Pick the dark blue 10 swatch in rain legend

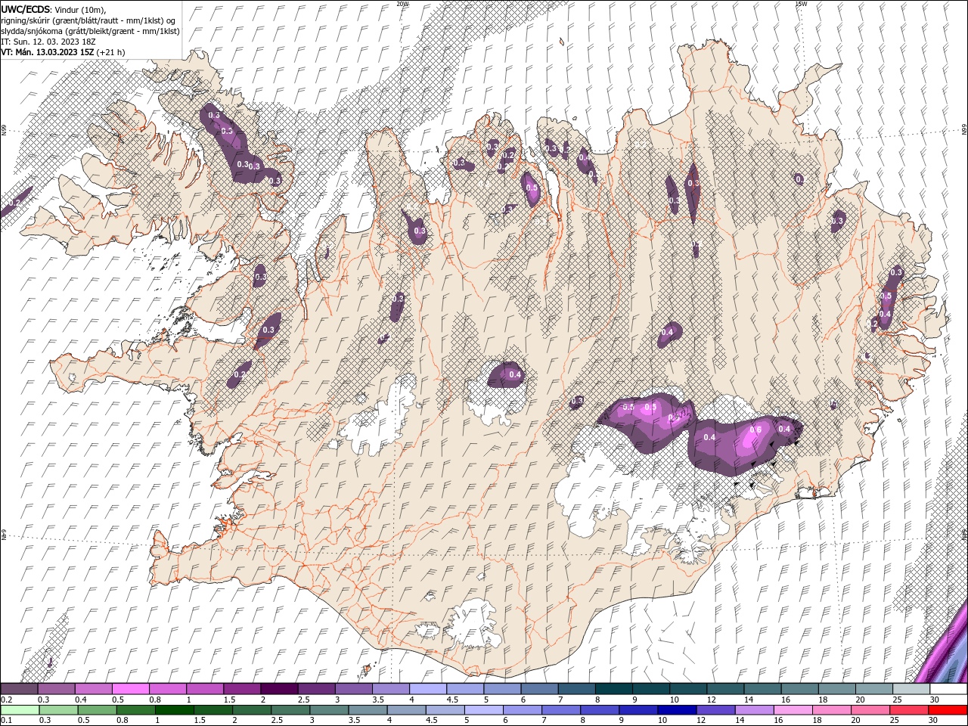point(676,710)
